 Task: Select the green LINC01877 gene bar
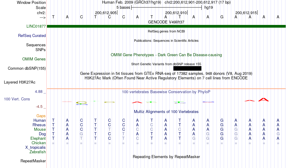pos(166,26)
